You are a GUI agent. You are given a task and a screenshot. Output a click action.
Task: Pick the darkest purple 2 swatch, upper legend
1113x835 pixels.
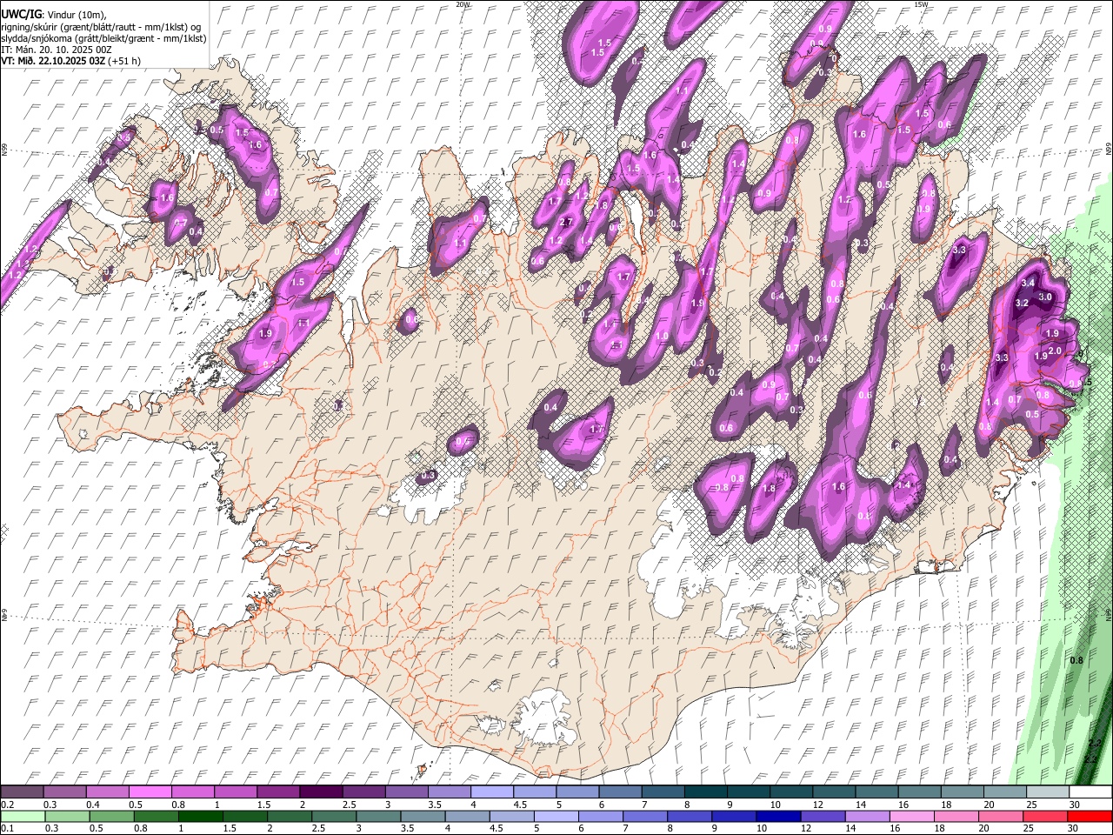click(320, 792)
